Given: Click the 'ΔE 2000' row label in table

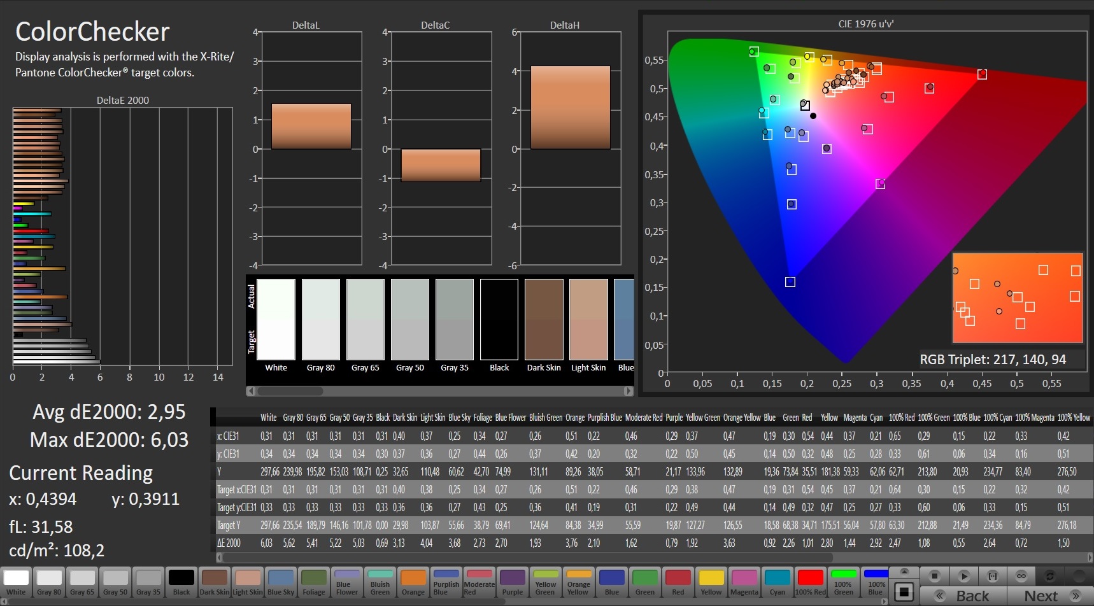Looking at the screenshot, I should point(229,543).
